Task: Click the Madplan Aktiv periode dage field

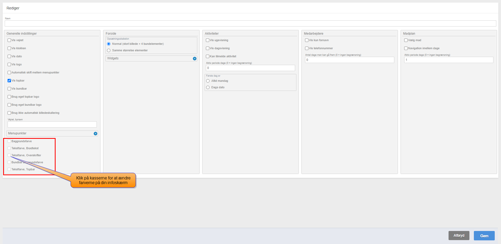Action: pos(449,60)
